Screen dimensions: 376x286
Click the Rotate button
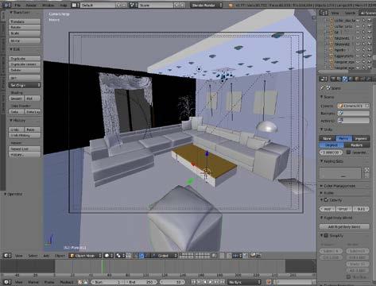25,27
